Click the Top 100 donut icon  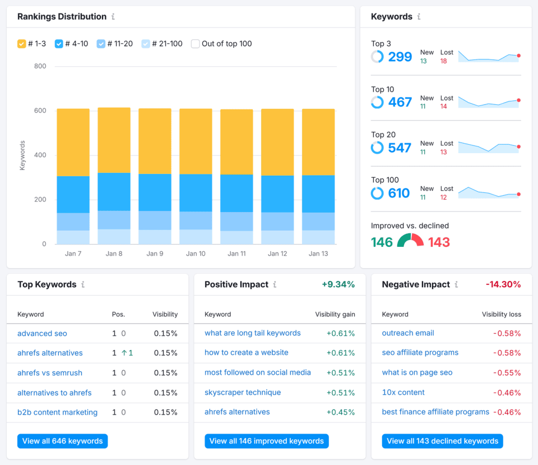click(377, 193)
